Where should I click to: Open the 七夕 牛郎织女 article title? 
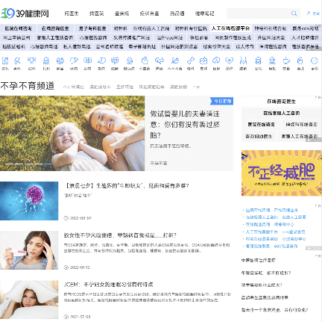127,186
